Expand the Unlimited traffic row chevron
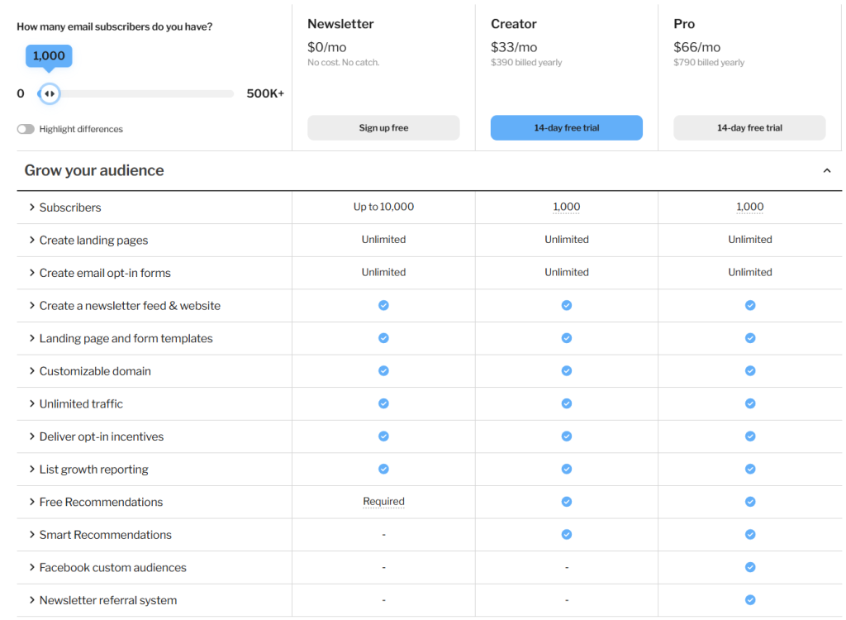 click(x=32, y=404)
